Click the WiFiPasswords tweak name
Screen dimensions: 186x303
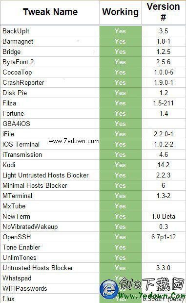point(25,288)
